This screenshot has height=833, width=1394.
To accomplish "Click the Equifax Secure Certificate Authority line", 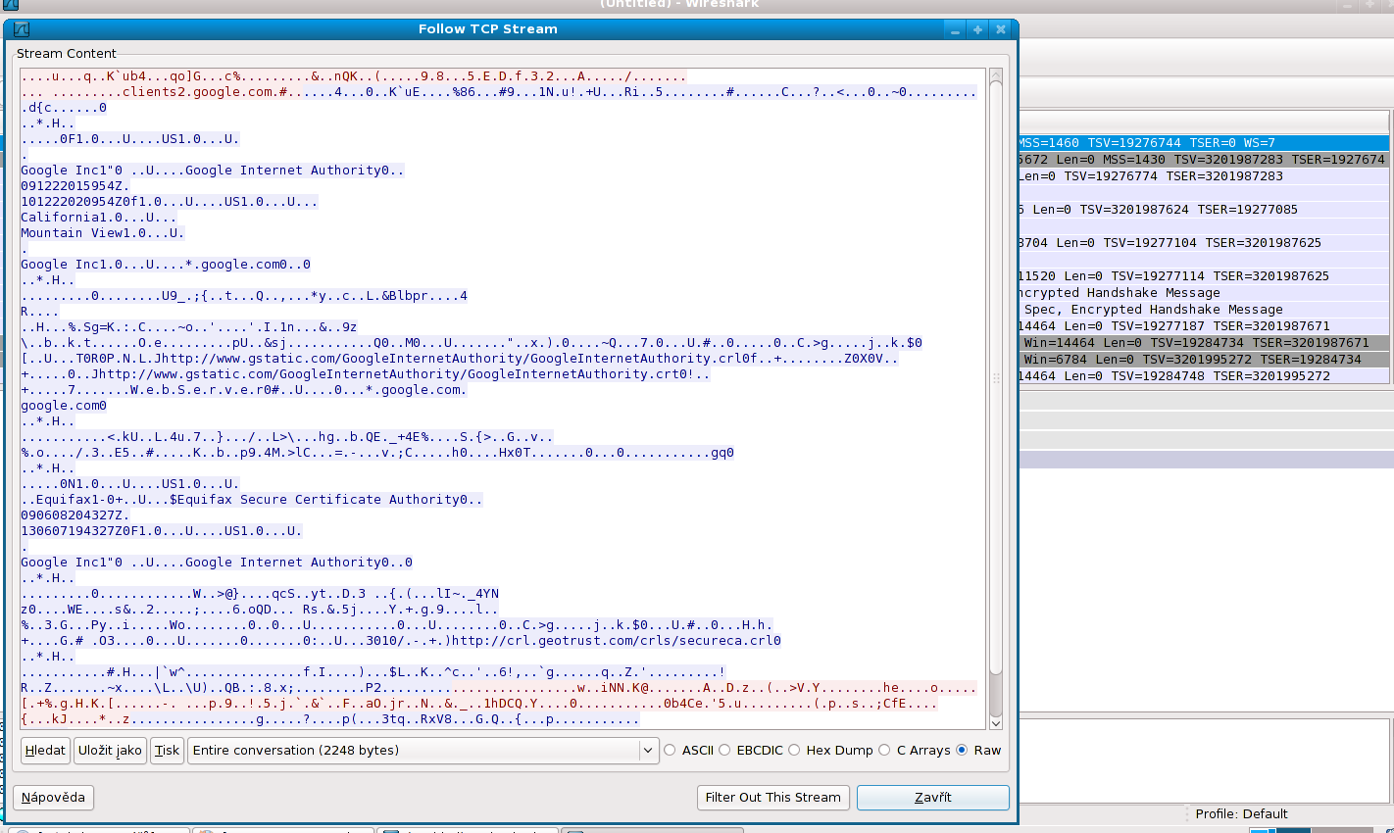I will coord(252,500).
